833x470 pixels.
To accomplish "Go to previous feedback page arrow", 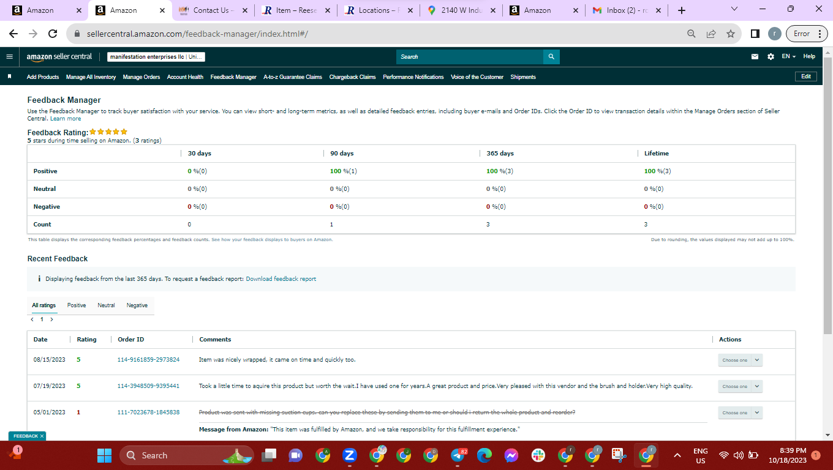I will coord(32,319).
